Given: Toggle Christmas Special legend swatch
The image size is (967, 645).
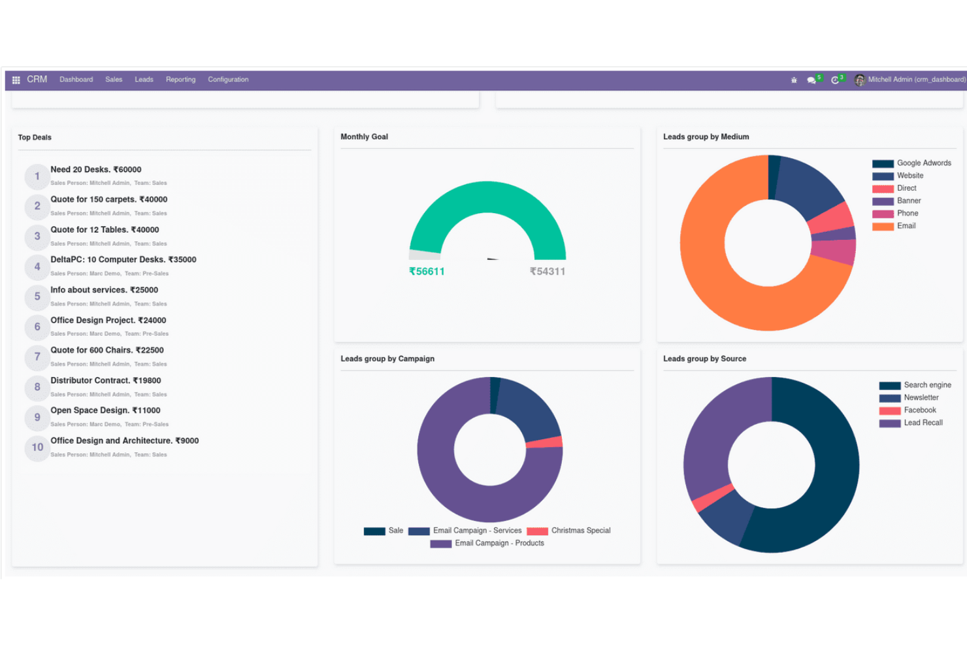Looking at the screenshot, I should (537, 531).
